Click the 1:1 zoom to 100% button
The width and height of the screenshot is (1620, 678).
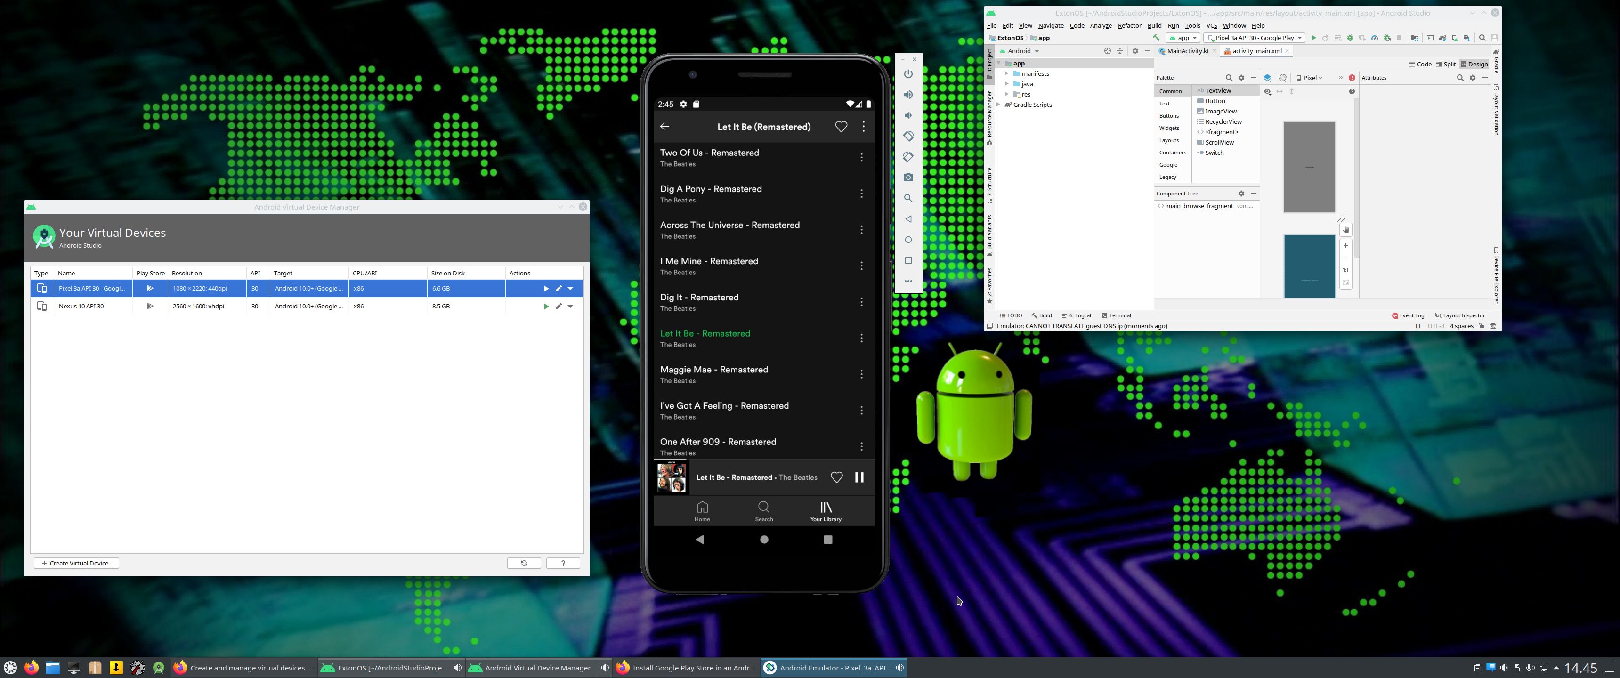coord(1346,270)
